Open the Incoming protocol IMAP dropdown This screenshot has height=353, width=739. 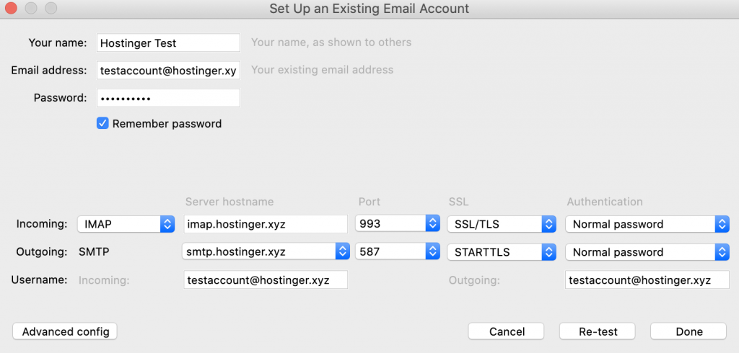[126, 224]
